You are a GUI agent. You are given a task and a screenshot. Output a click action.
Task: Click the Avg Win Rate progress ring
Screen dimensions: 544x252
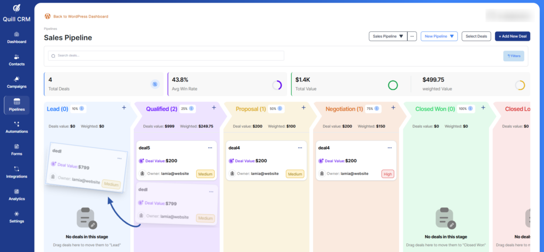tap(277, 85)
